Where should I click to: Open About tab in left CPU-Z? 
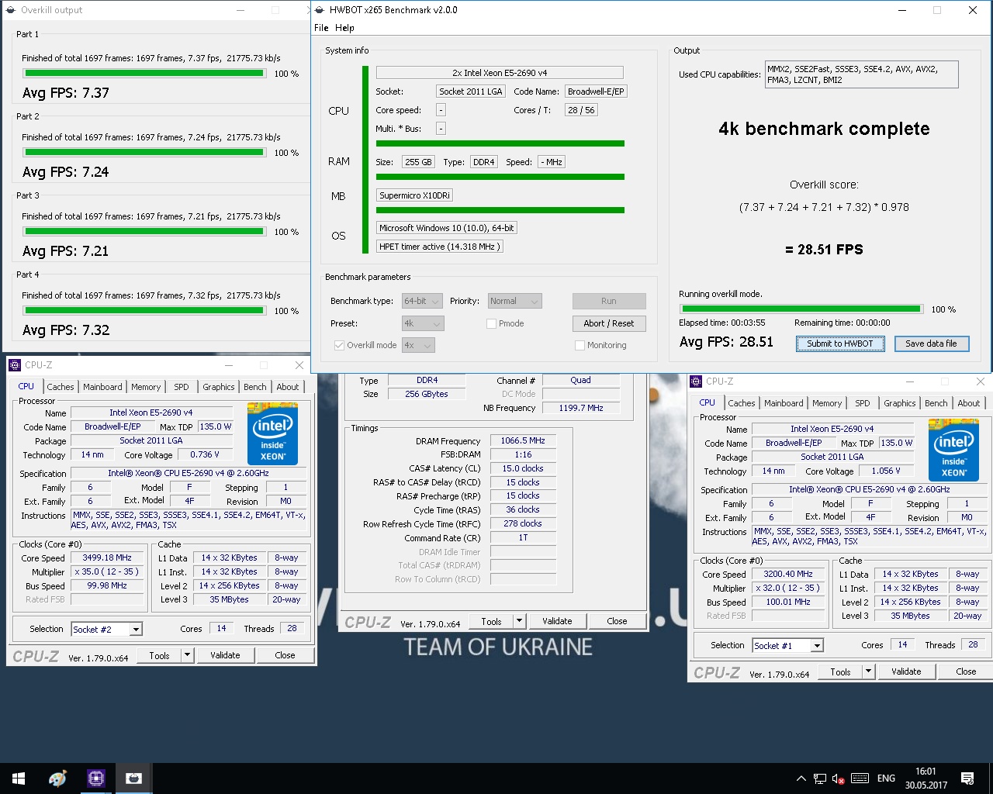coord(288,387)
